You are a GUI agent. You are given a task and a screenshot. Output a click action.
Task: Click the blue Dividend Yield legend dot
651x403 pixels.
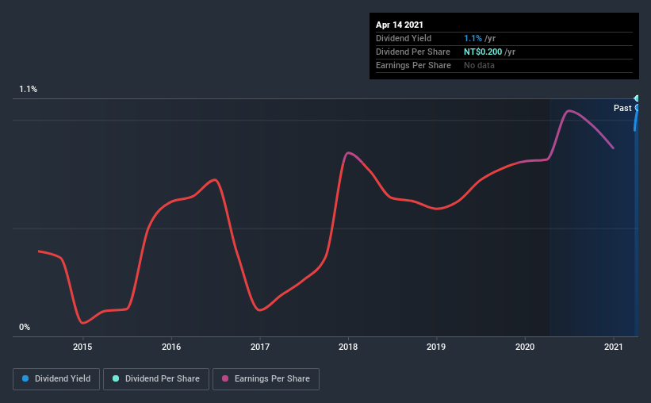(x=25, y=378)
